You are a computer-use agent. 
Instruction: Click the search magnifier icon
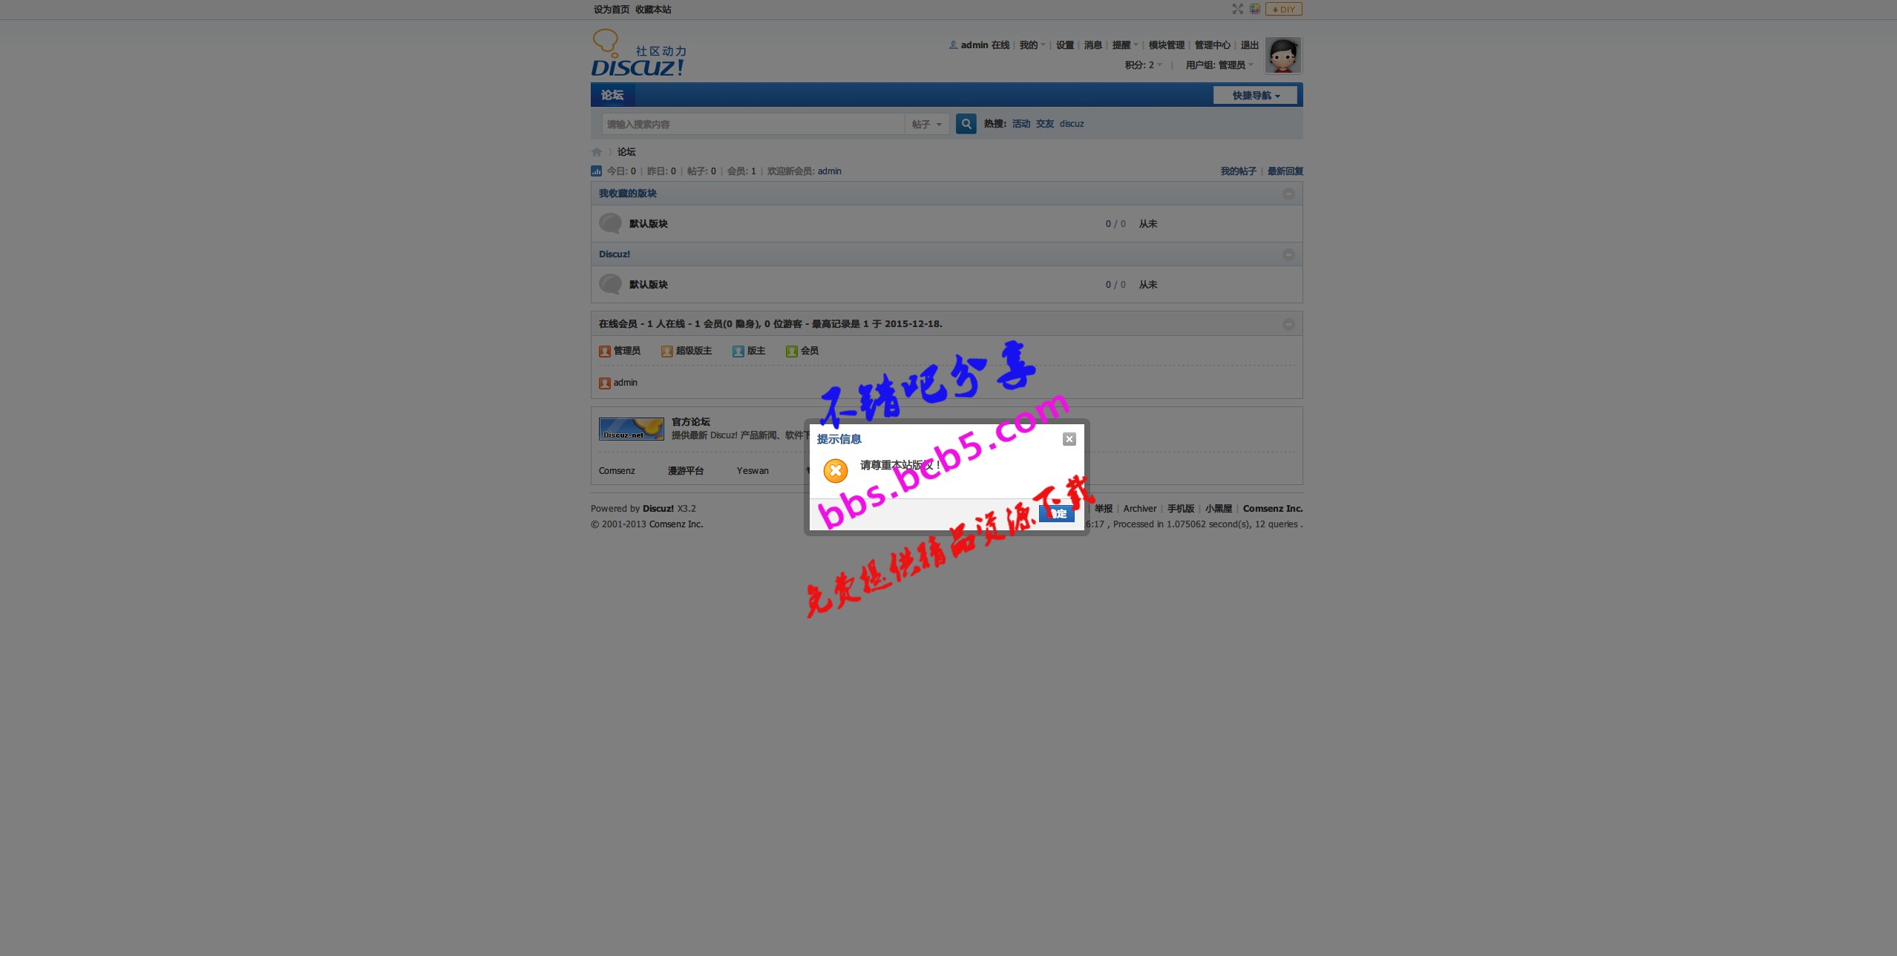(964, 123)
